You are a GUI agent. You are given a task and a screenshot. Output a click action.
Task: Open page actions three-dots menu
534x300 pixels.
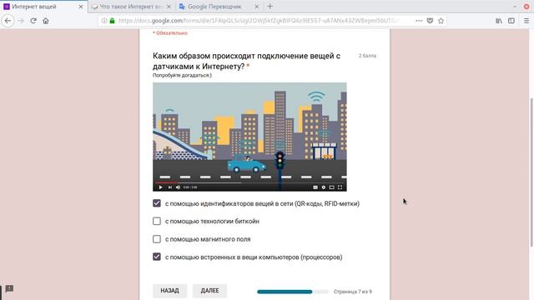[x=419, y=21]
